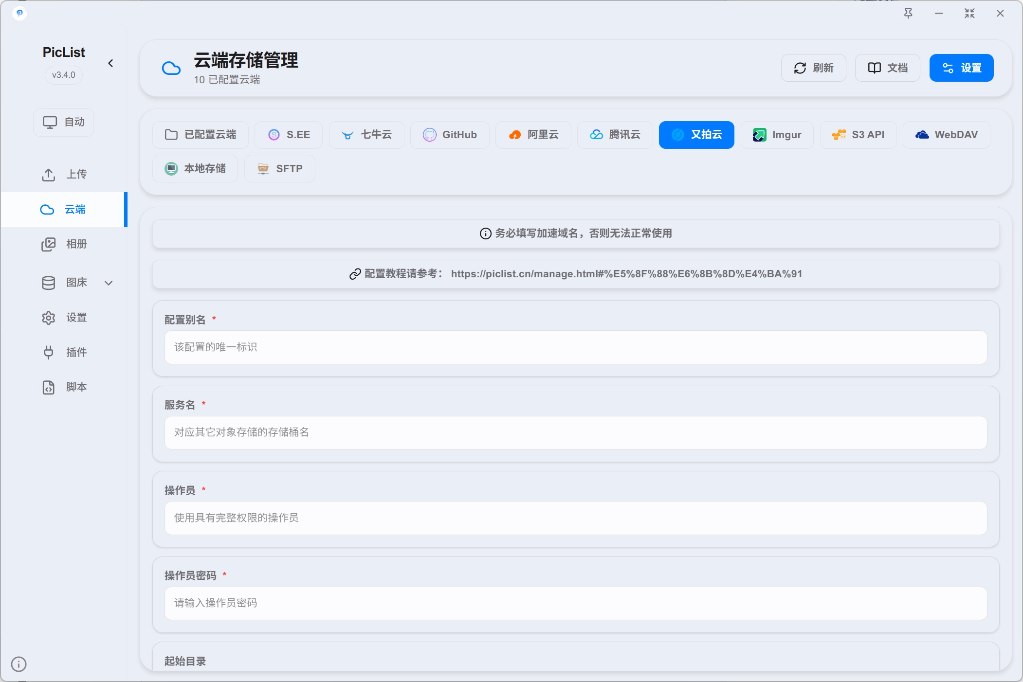Switch to the 七牛云 tab
The height and width of the screenshot is (682, 1023).
366,135
